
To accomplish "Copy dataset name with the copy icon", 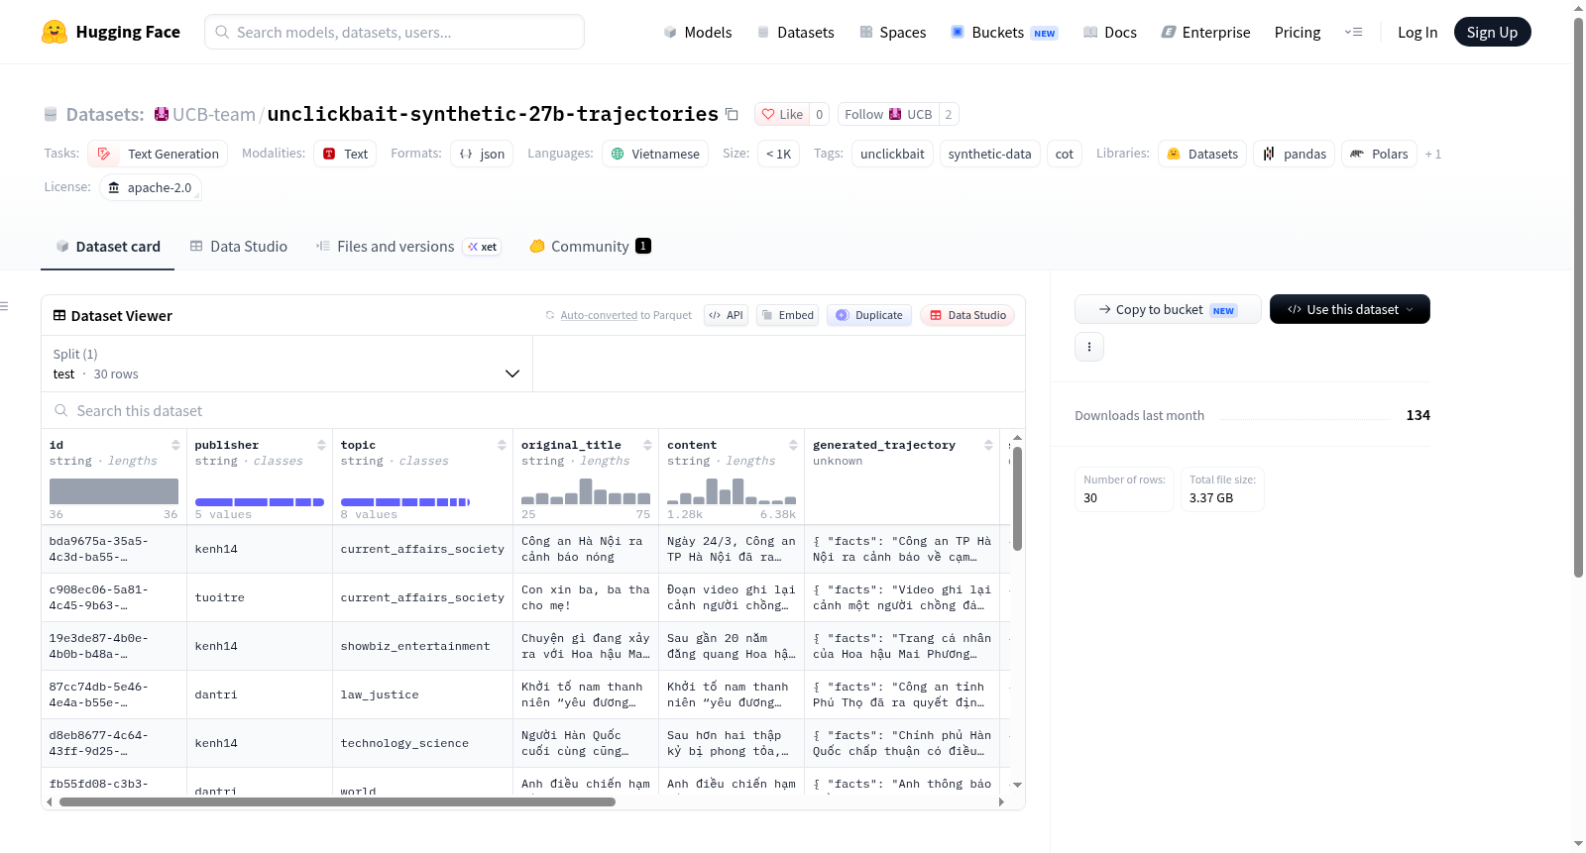I will click(x=732, y=114).
